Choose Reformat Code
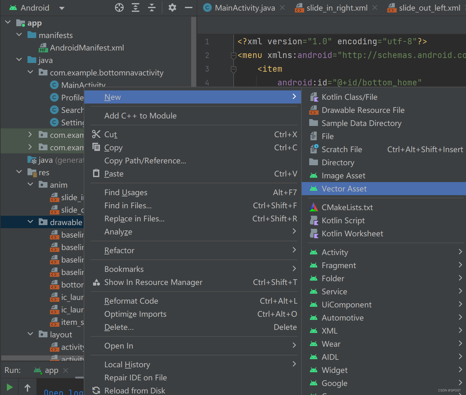This screenshot has height=395, width=466. coord(193,301)
